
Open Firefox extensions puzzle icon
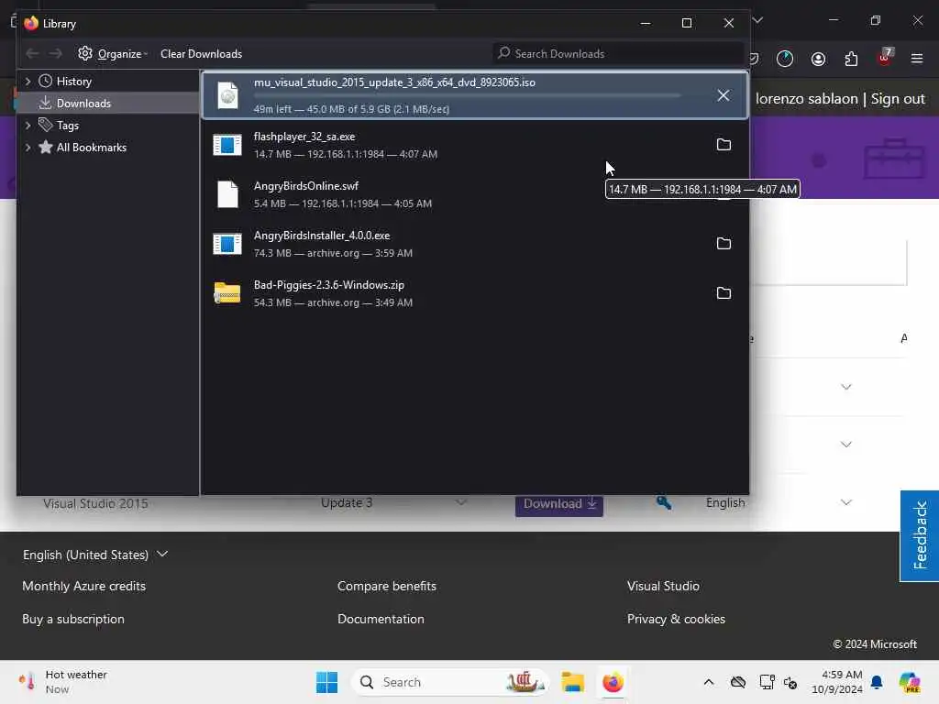pos(851,59)
